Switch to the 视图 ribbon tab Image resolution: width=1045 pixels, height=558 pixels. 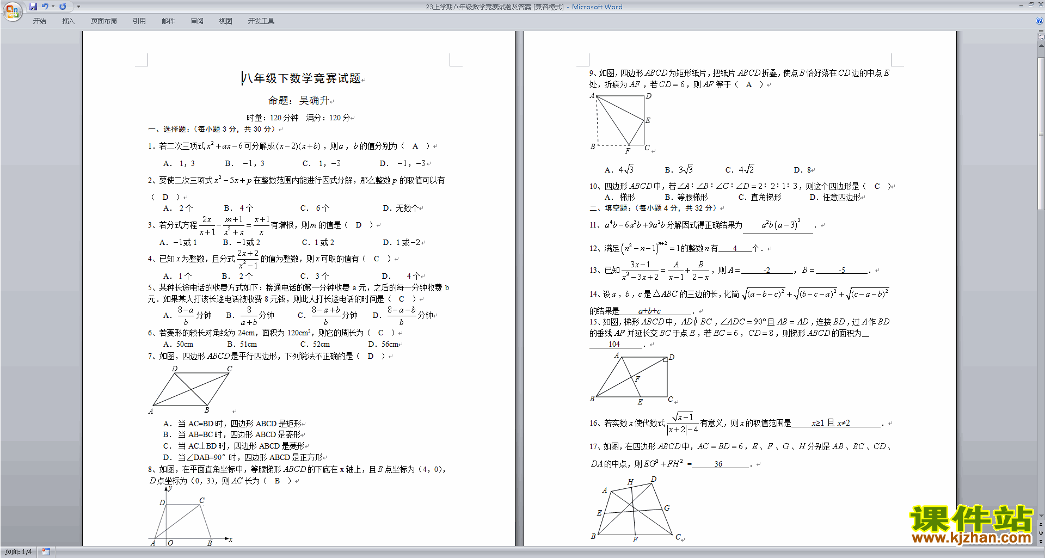coord(226,21)
